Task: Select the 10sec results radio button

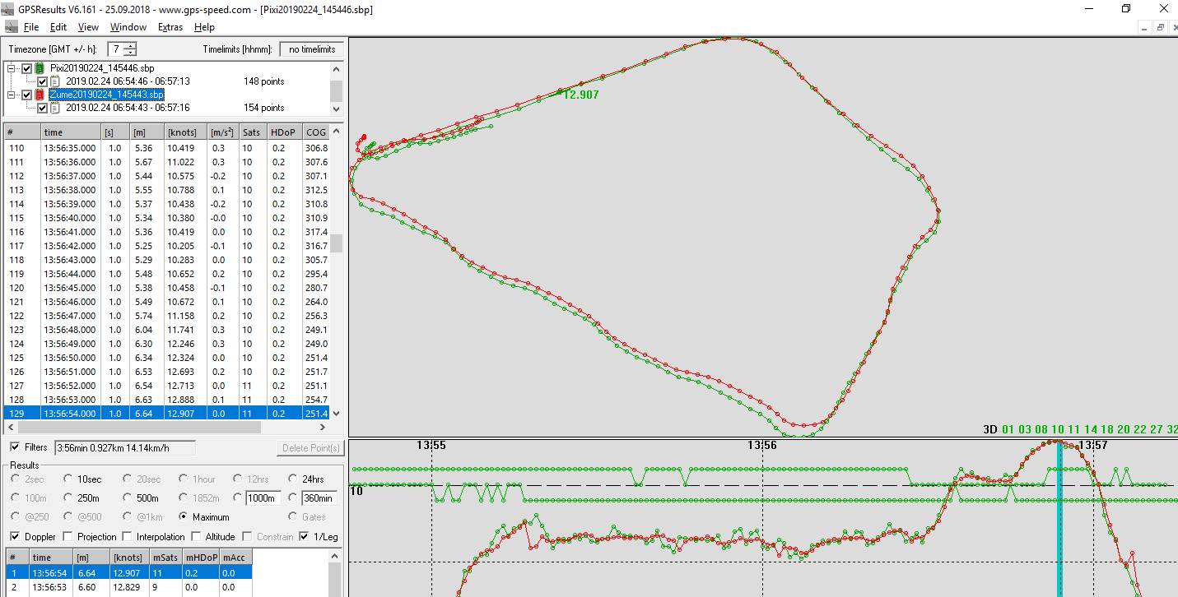Action: click(x=68, y=479)
